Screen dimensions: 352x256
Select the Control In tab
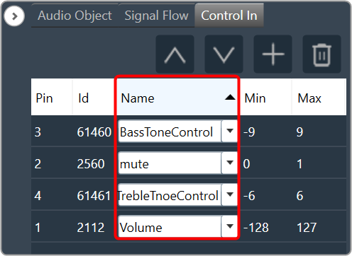229,16
